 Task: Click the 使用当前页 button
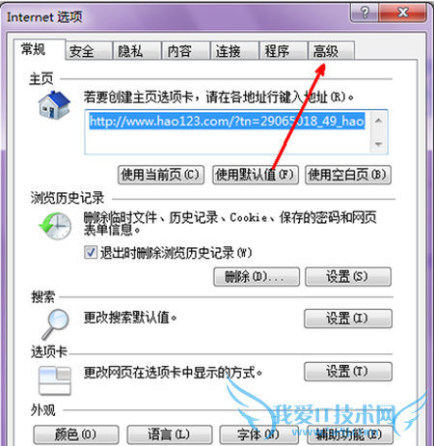(161, 175)
